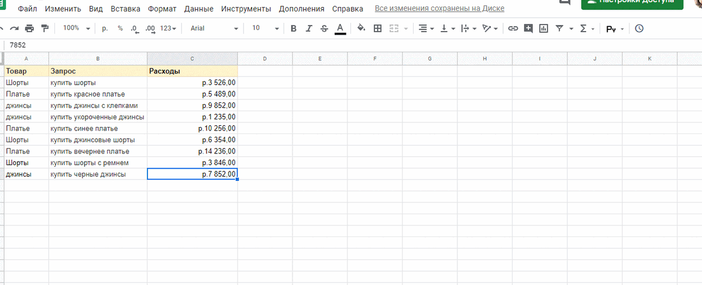
Task: Create a filter with the funnel icon
Action: pyautogui.click(x=559, y=28)
